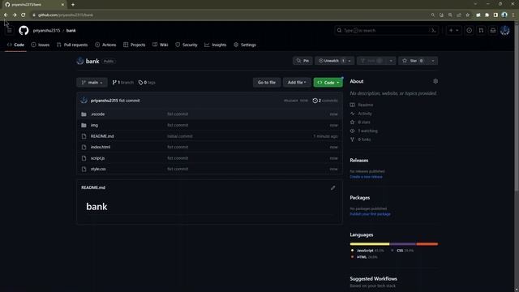Open the repository Settings tab

coord(245,45)
